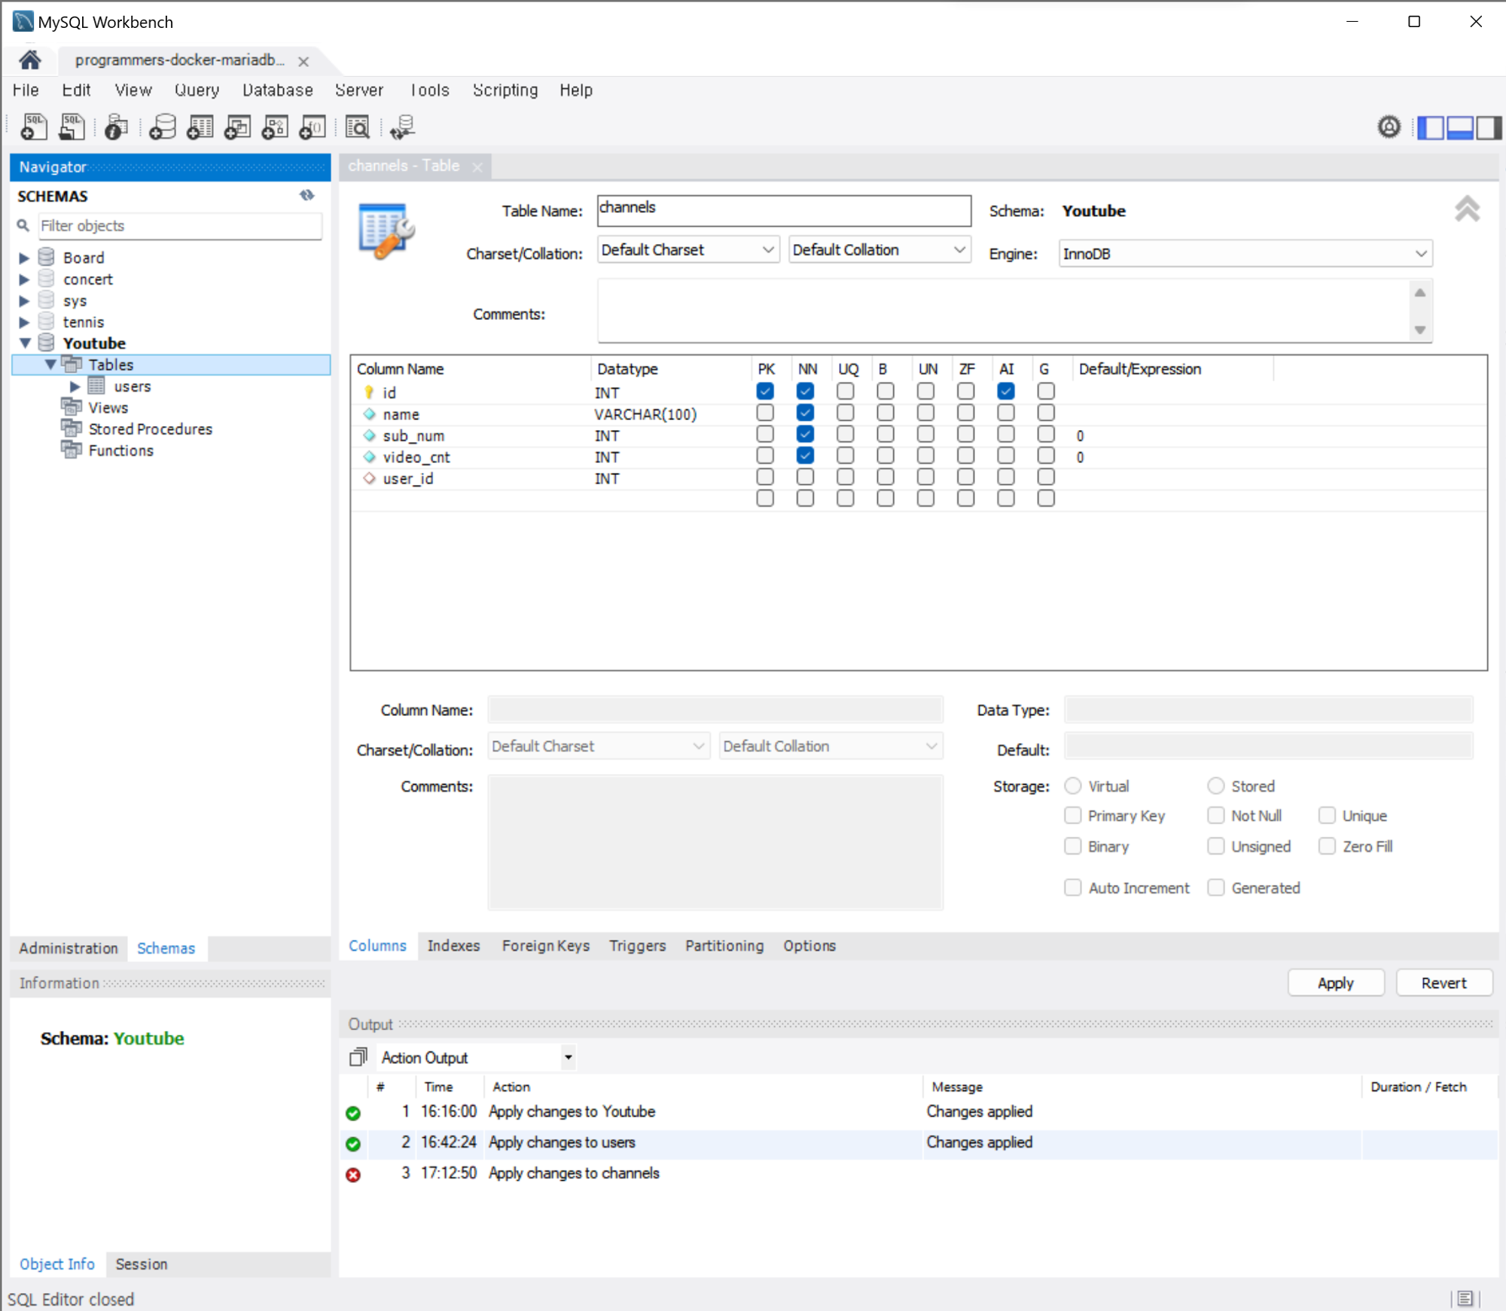The image size is (1506, 1311).
Task: Open the object inspector info icon
Action: coord(116,127)
